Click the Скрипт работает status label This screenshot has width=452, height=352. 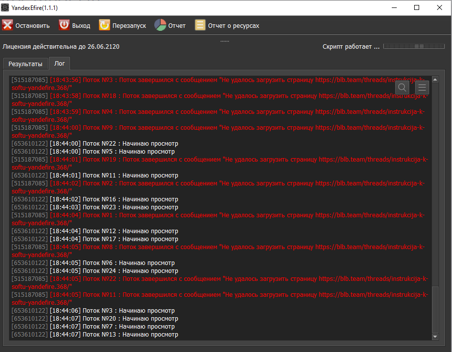(x=350, y=47)
